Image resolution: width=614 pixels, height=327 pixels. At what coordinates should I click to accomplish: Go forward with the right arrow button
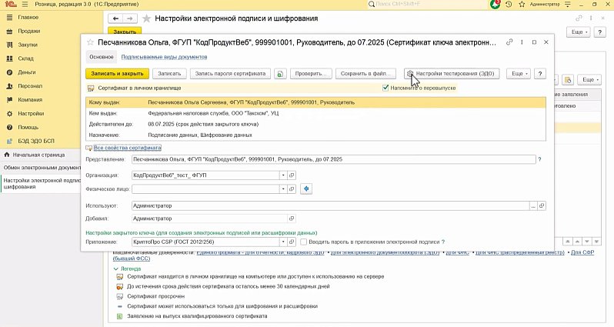pyautogui.click(x=130, y=18)
